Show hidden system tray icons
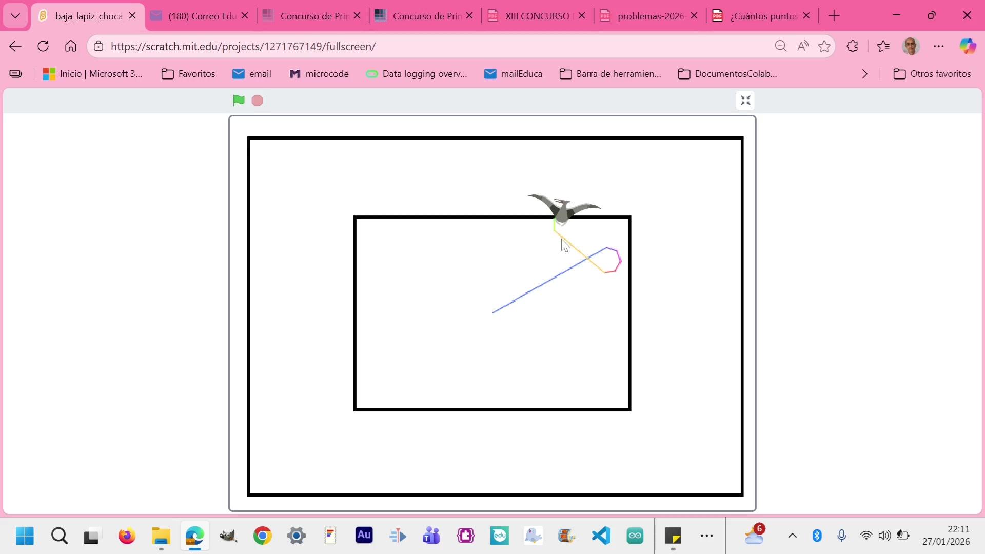 point(792,536)
